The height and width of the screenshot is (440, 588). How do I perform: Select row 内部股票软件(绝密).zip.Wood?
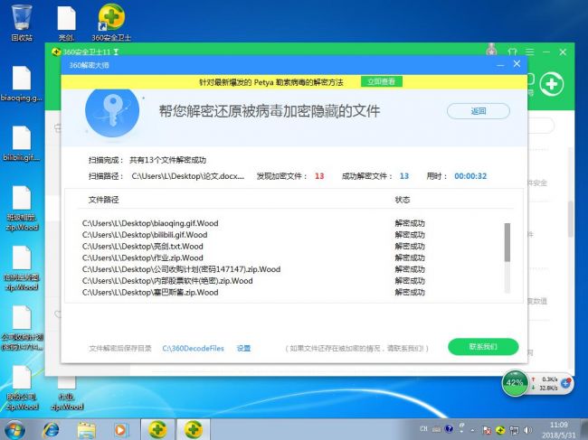[253, 281]
